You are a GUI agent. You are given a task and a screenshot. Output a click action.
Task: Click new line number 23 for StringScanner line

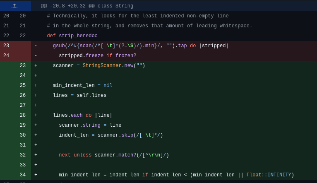pos(23,65)
